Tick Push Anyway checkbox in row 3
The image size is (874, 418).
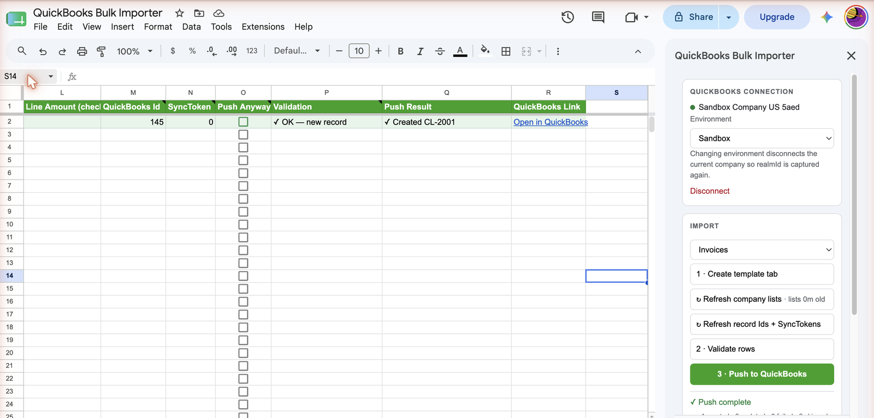tap(243, 134)
